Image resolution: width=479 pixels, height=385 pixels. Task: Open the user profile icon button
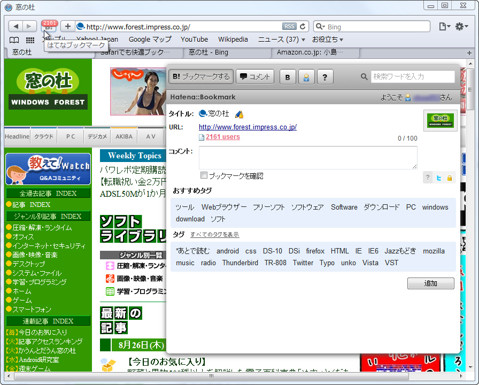tap(306, 76)
